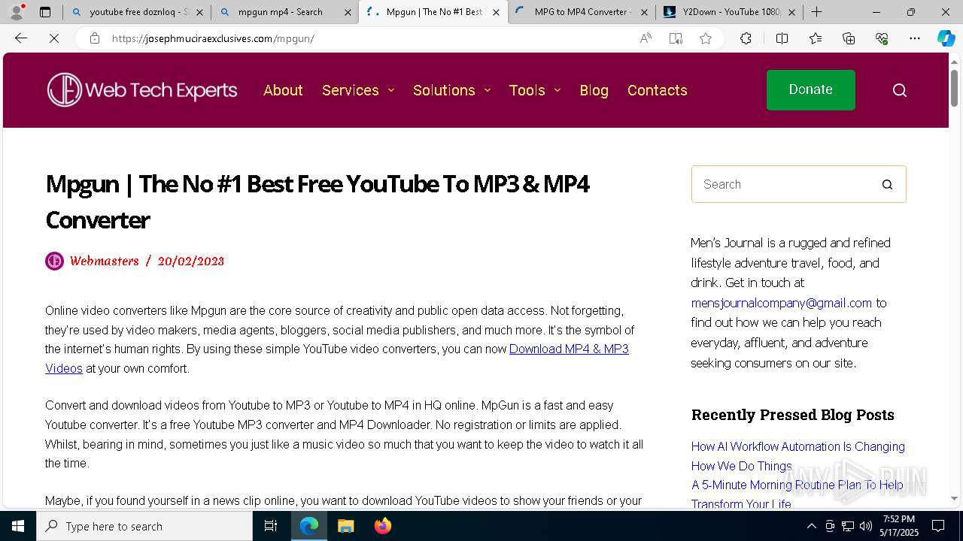Add this page to favorites star

pyautogui.click(x=706, y=38)
